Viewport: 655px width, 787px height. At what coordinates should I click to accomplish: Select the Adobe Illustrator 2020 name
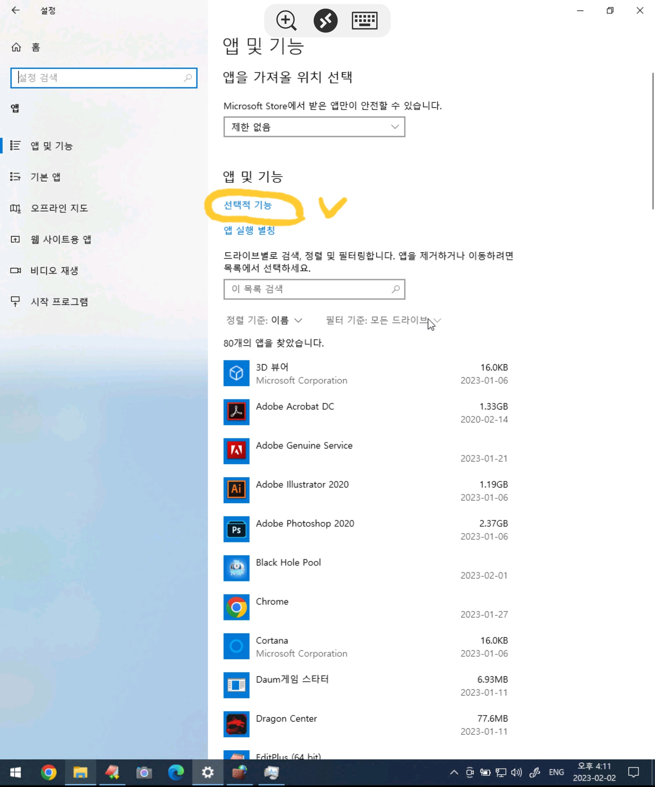(302, 484)
